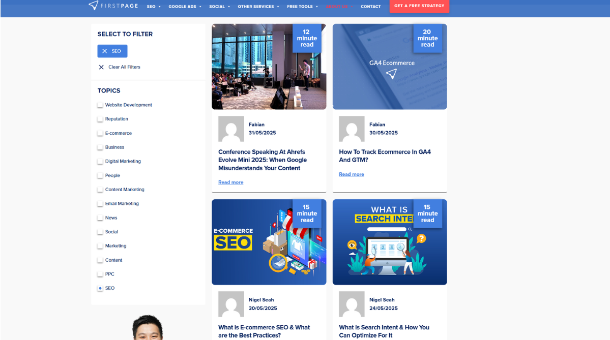
Task: Open the Contact page
Action: 370,7
